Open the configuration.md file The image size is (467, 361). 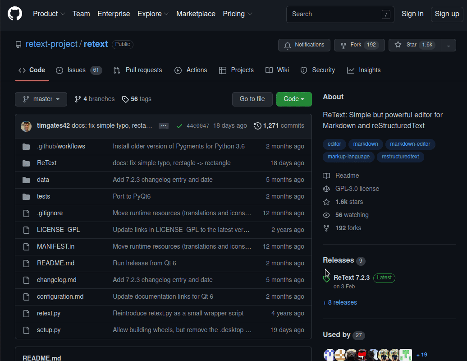[60, 296]
